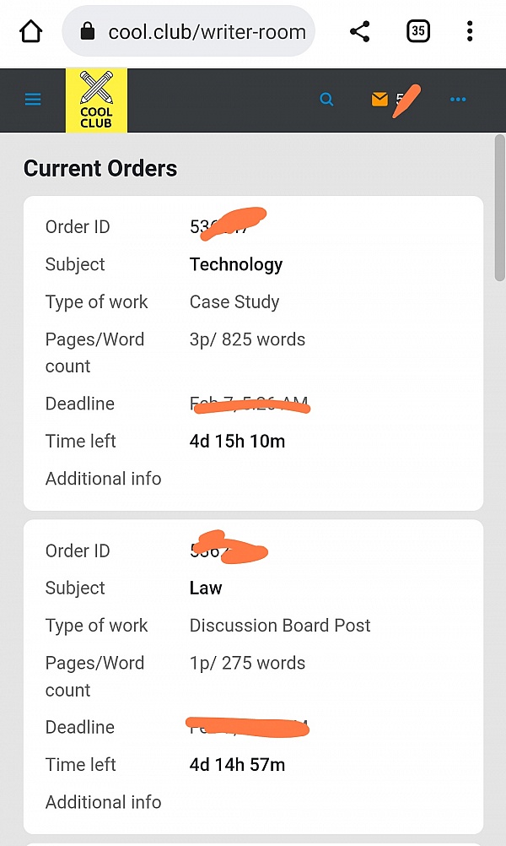Tap the browser home icon
The image size is (506, 846).
click(30, 32)
